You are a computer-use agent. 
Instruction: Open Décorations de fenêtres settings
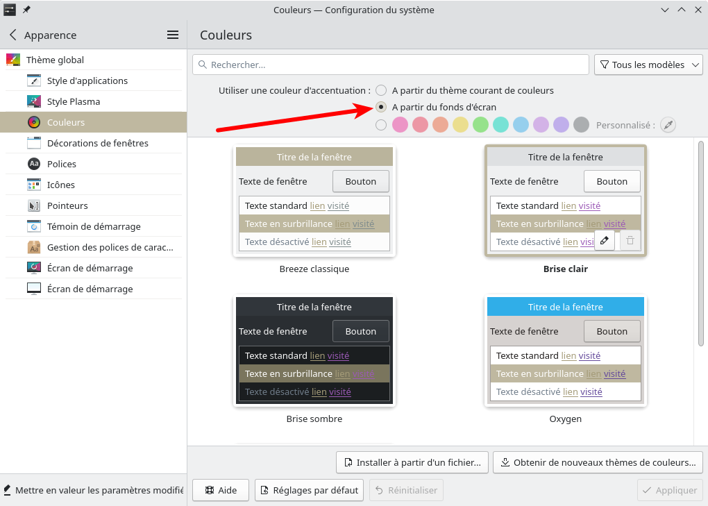click(x=94, y=143)
